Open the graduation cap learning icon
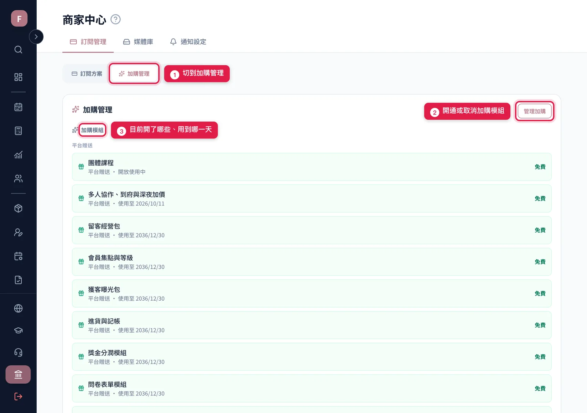 [x=18, y=330]
